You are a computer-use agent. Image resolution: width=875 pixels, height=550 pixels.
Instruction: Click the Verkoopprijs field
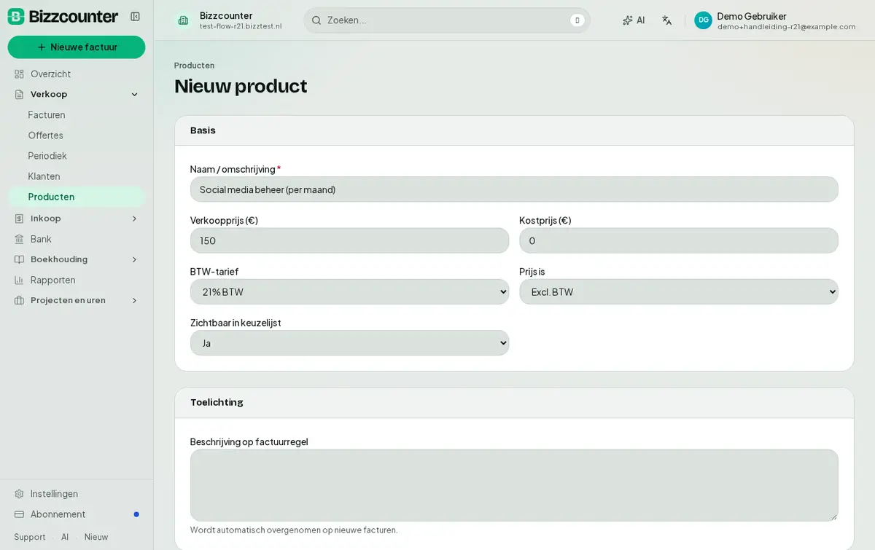tap(349, 240)
